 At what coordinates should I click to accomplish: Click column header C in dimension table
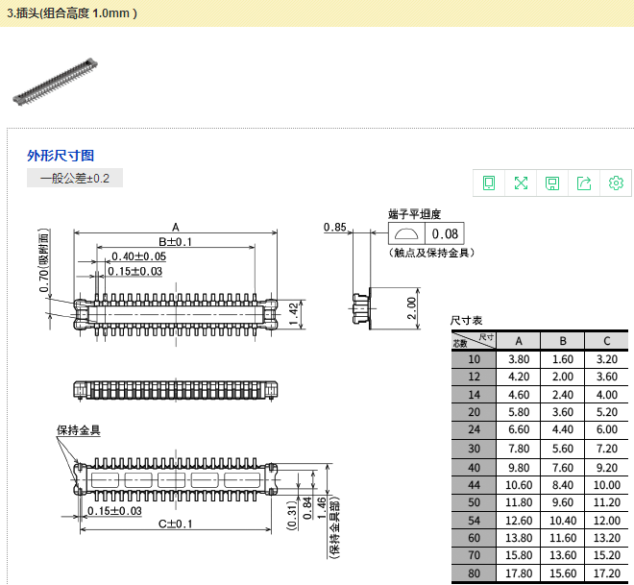606,341
